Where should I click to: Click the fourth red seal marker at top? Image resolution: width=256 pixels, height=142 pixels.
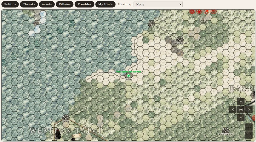214,11
